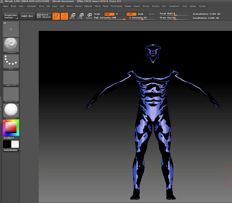Adjust the Draw Size slider
This screenshot has height=203, width=232.
pos(175,18)
